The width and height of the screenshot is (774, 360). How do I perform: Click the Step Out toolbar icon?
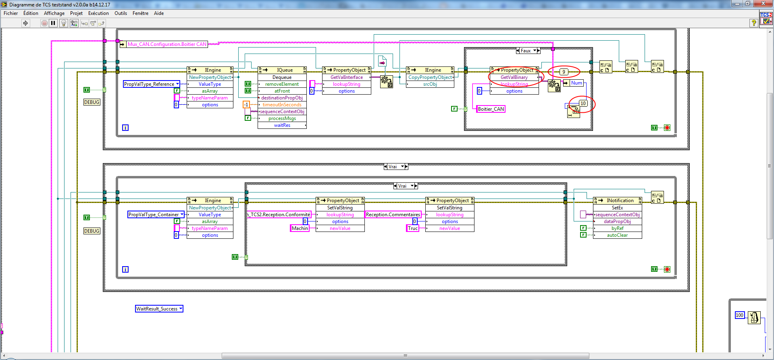point(101,23)
